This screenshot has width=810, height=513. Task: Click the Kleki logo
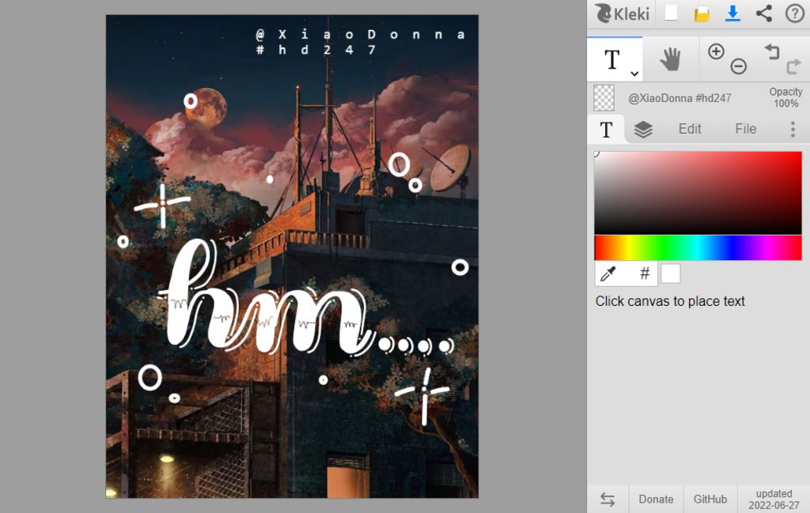click(622, 13)
